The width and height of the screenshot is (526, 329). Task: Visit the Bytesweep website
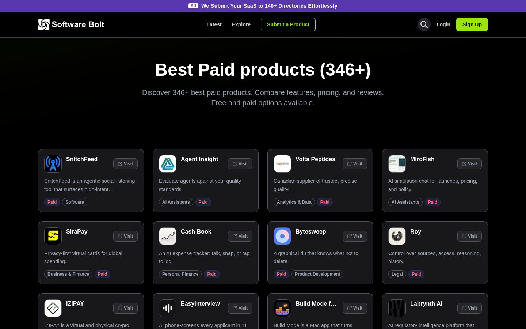355,236
